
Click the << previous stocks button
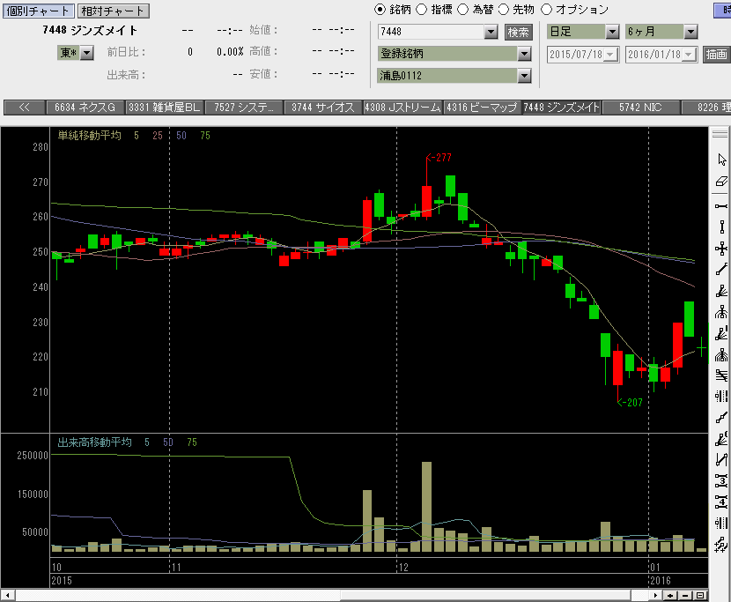click(25, 108)
